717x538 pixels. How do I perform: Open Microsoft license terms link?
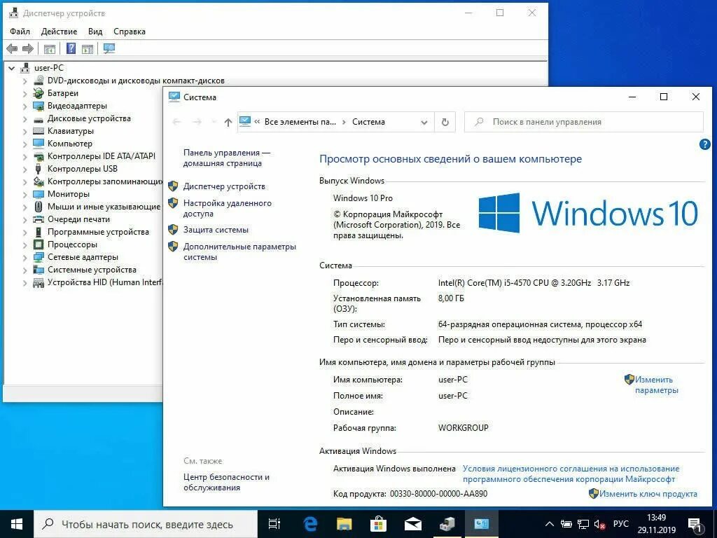[571, 474]
